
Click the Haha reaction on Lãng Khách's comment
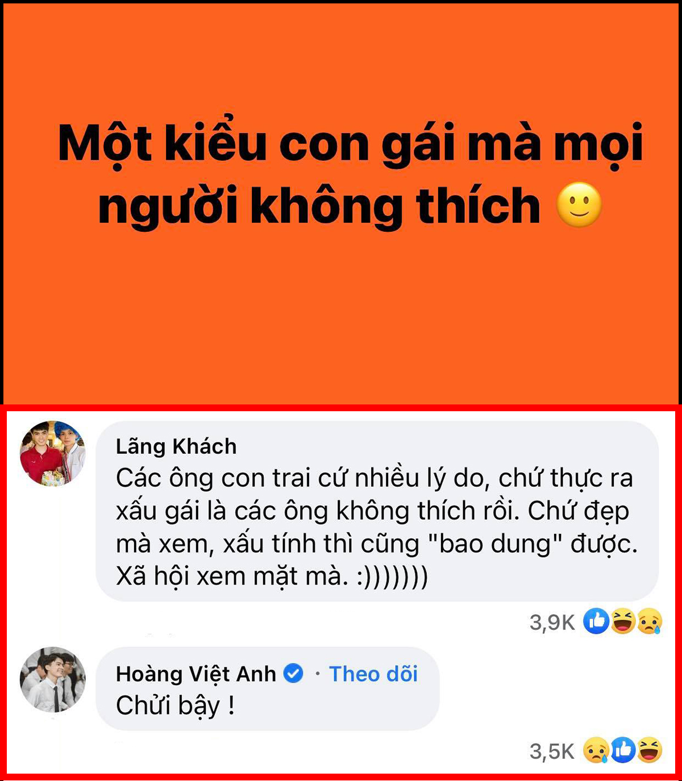623,621
